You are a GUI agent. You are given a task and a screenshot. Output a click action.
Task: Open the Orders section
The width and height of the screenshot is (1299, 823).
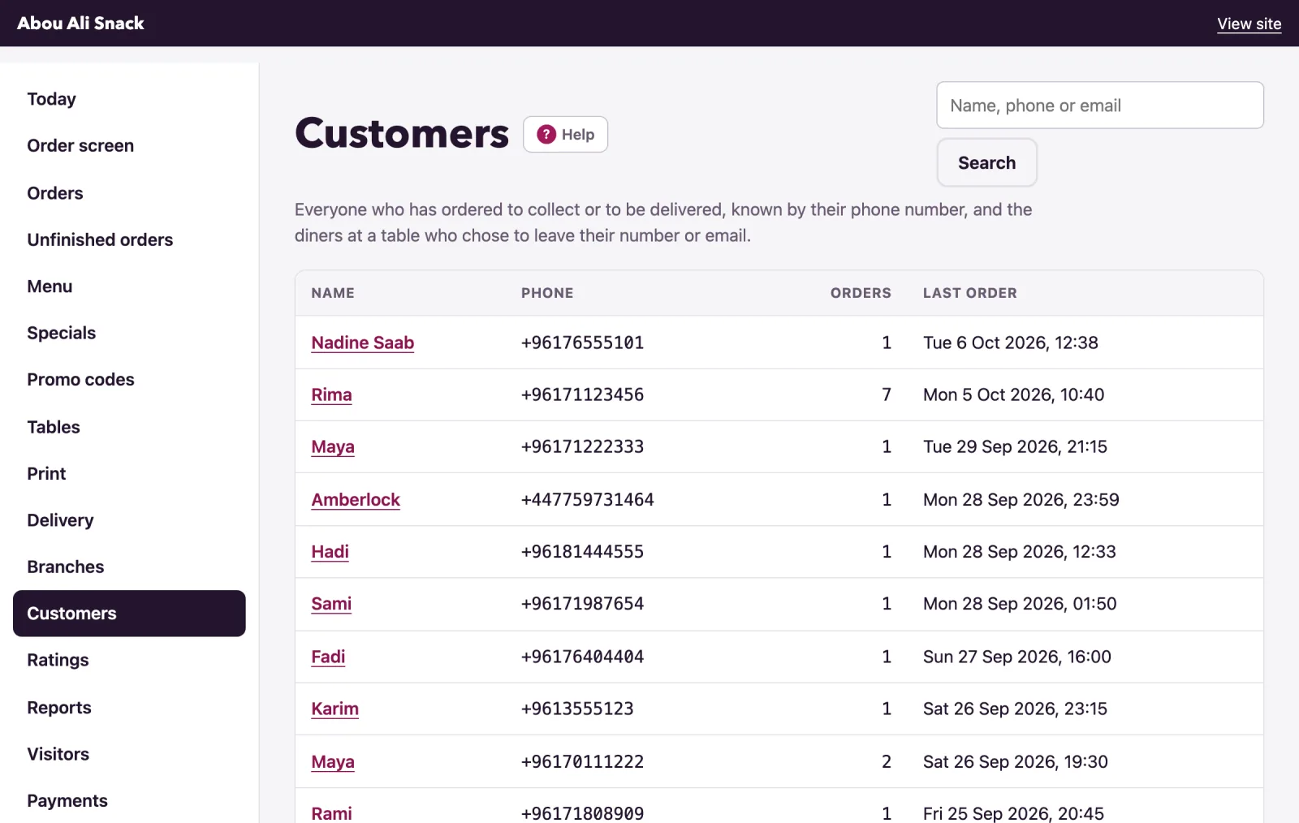point(55,193)
